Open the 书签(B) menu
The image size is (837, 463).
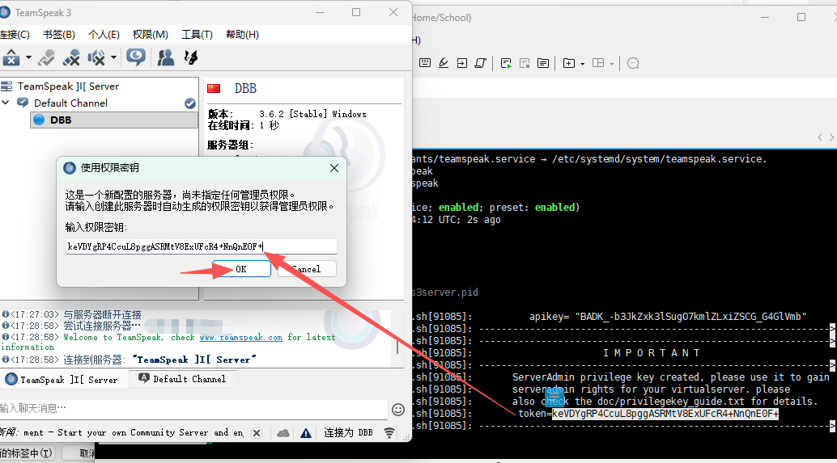(x=59, y=35)
